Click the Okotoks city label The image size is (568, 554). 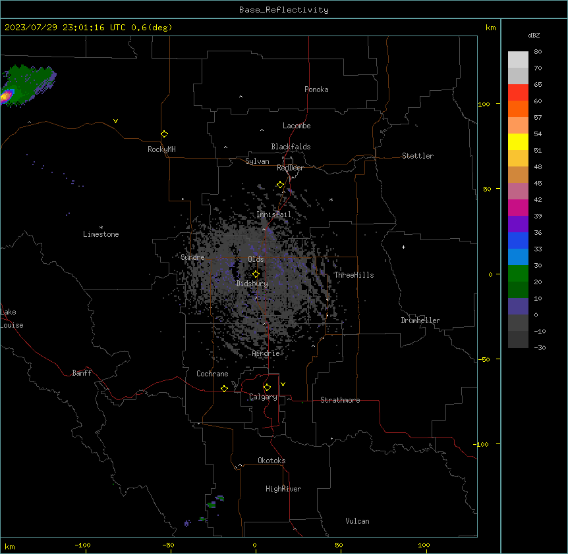pos(271,461)
